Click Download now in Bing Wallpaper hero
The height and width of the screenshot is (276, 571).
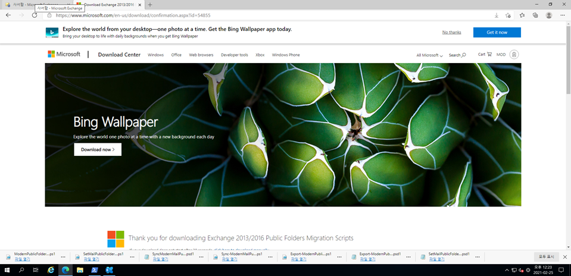tap(98, 149)
